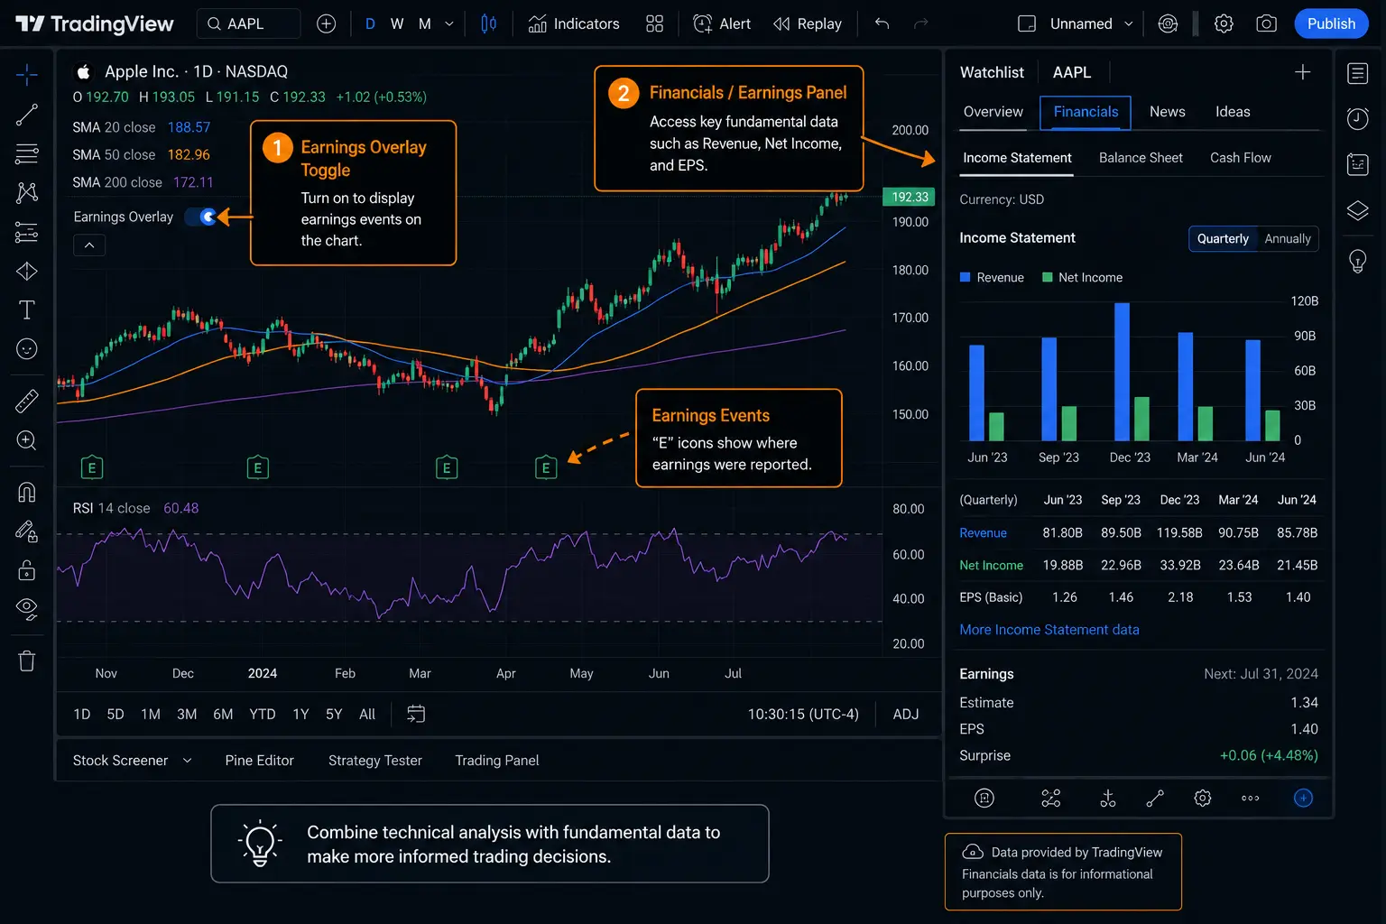The width and height of the screenshot is (1386, 924).
Task: Select the Dec '23 Revenue bar
Action: [x=1122, y=372]
